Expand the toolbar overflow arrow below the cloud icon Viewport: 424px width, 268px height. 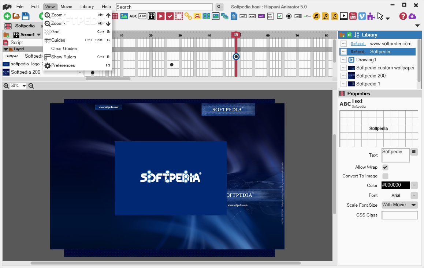(x=417, y=26)
